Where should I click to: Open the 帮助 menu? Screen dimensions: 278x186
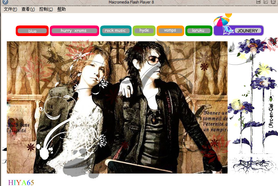(x=61, y=9)
